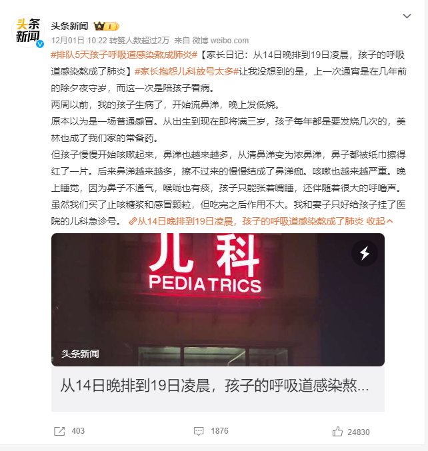The height and width of the screenshot is (451, 428).
Task: Open the 微博 weibo.com source link
Action: point(220,41)
